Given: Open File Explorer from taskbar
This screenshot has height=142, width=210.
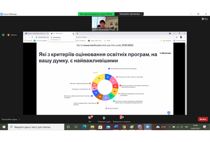Looking at the screenshot, I should click(92, 127).
